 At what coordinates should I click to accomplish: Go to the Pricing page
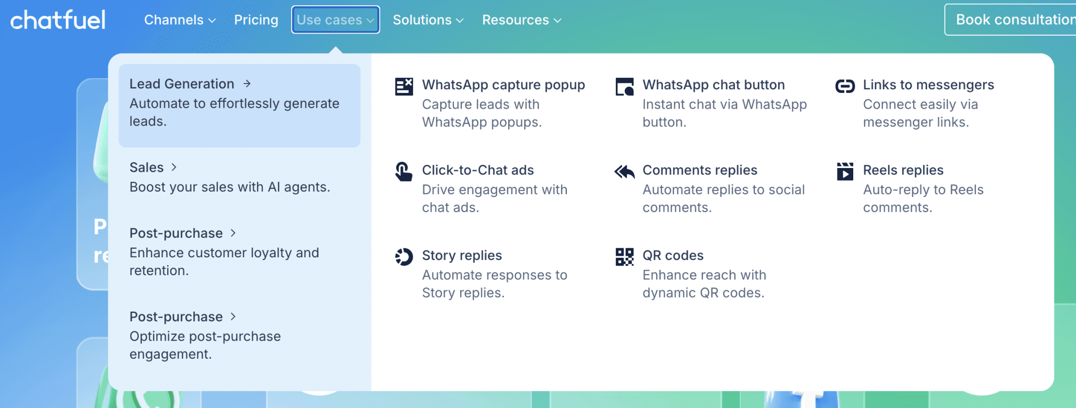pos(256,20)
